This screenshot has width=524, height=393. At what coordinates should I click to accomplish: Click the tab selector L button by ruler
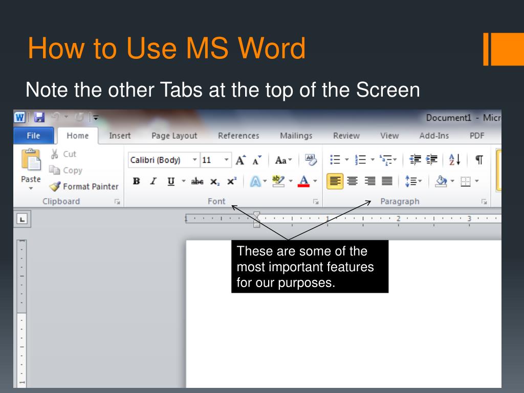[x=22, y=219]
